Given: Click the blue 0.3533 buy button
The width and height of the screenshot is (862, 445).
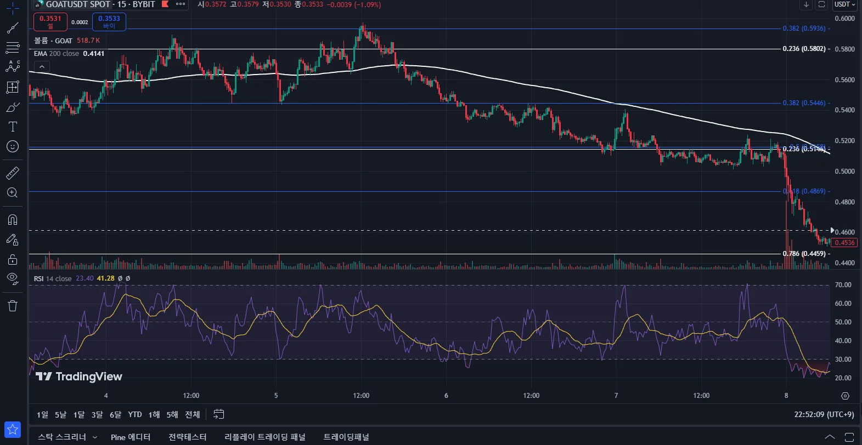Looking at the screenshot, I should coord(109,22).
